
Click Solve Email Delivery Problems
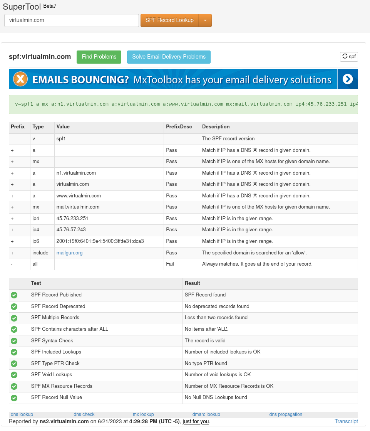pos(168,57)
